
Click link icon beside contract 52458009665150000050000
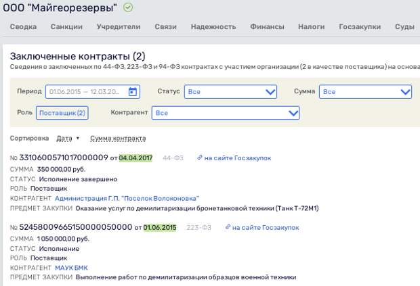[x=228, y=227]
